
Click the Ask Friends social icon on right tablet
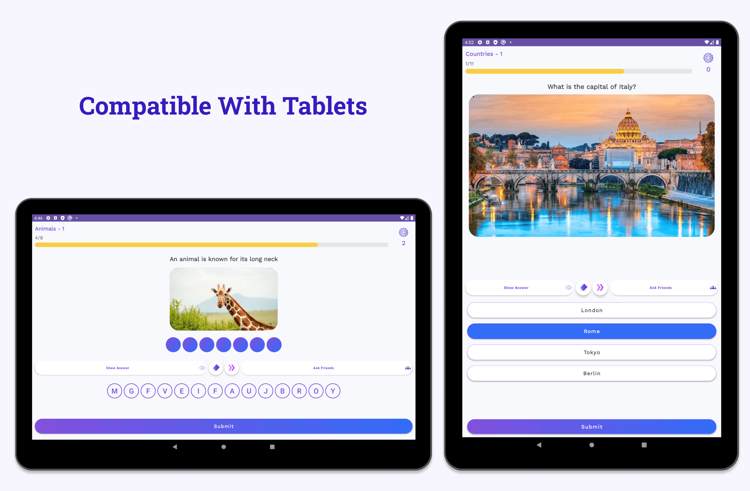coord(711,287)
